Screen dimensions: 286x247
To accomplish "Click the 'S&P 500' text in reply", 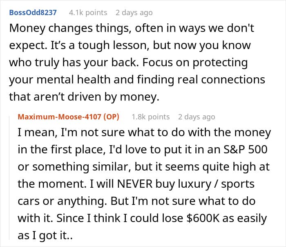I will click(246, 150).
